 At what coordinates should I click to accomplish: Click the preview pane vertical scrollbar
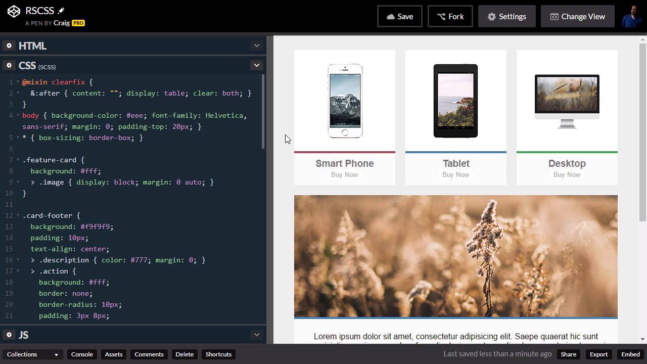[x=642, y=131]
